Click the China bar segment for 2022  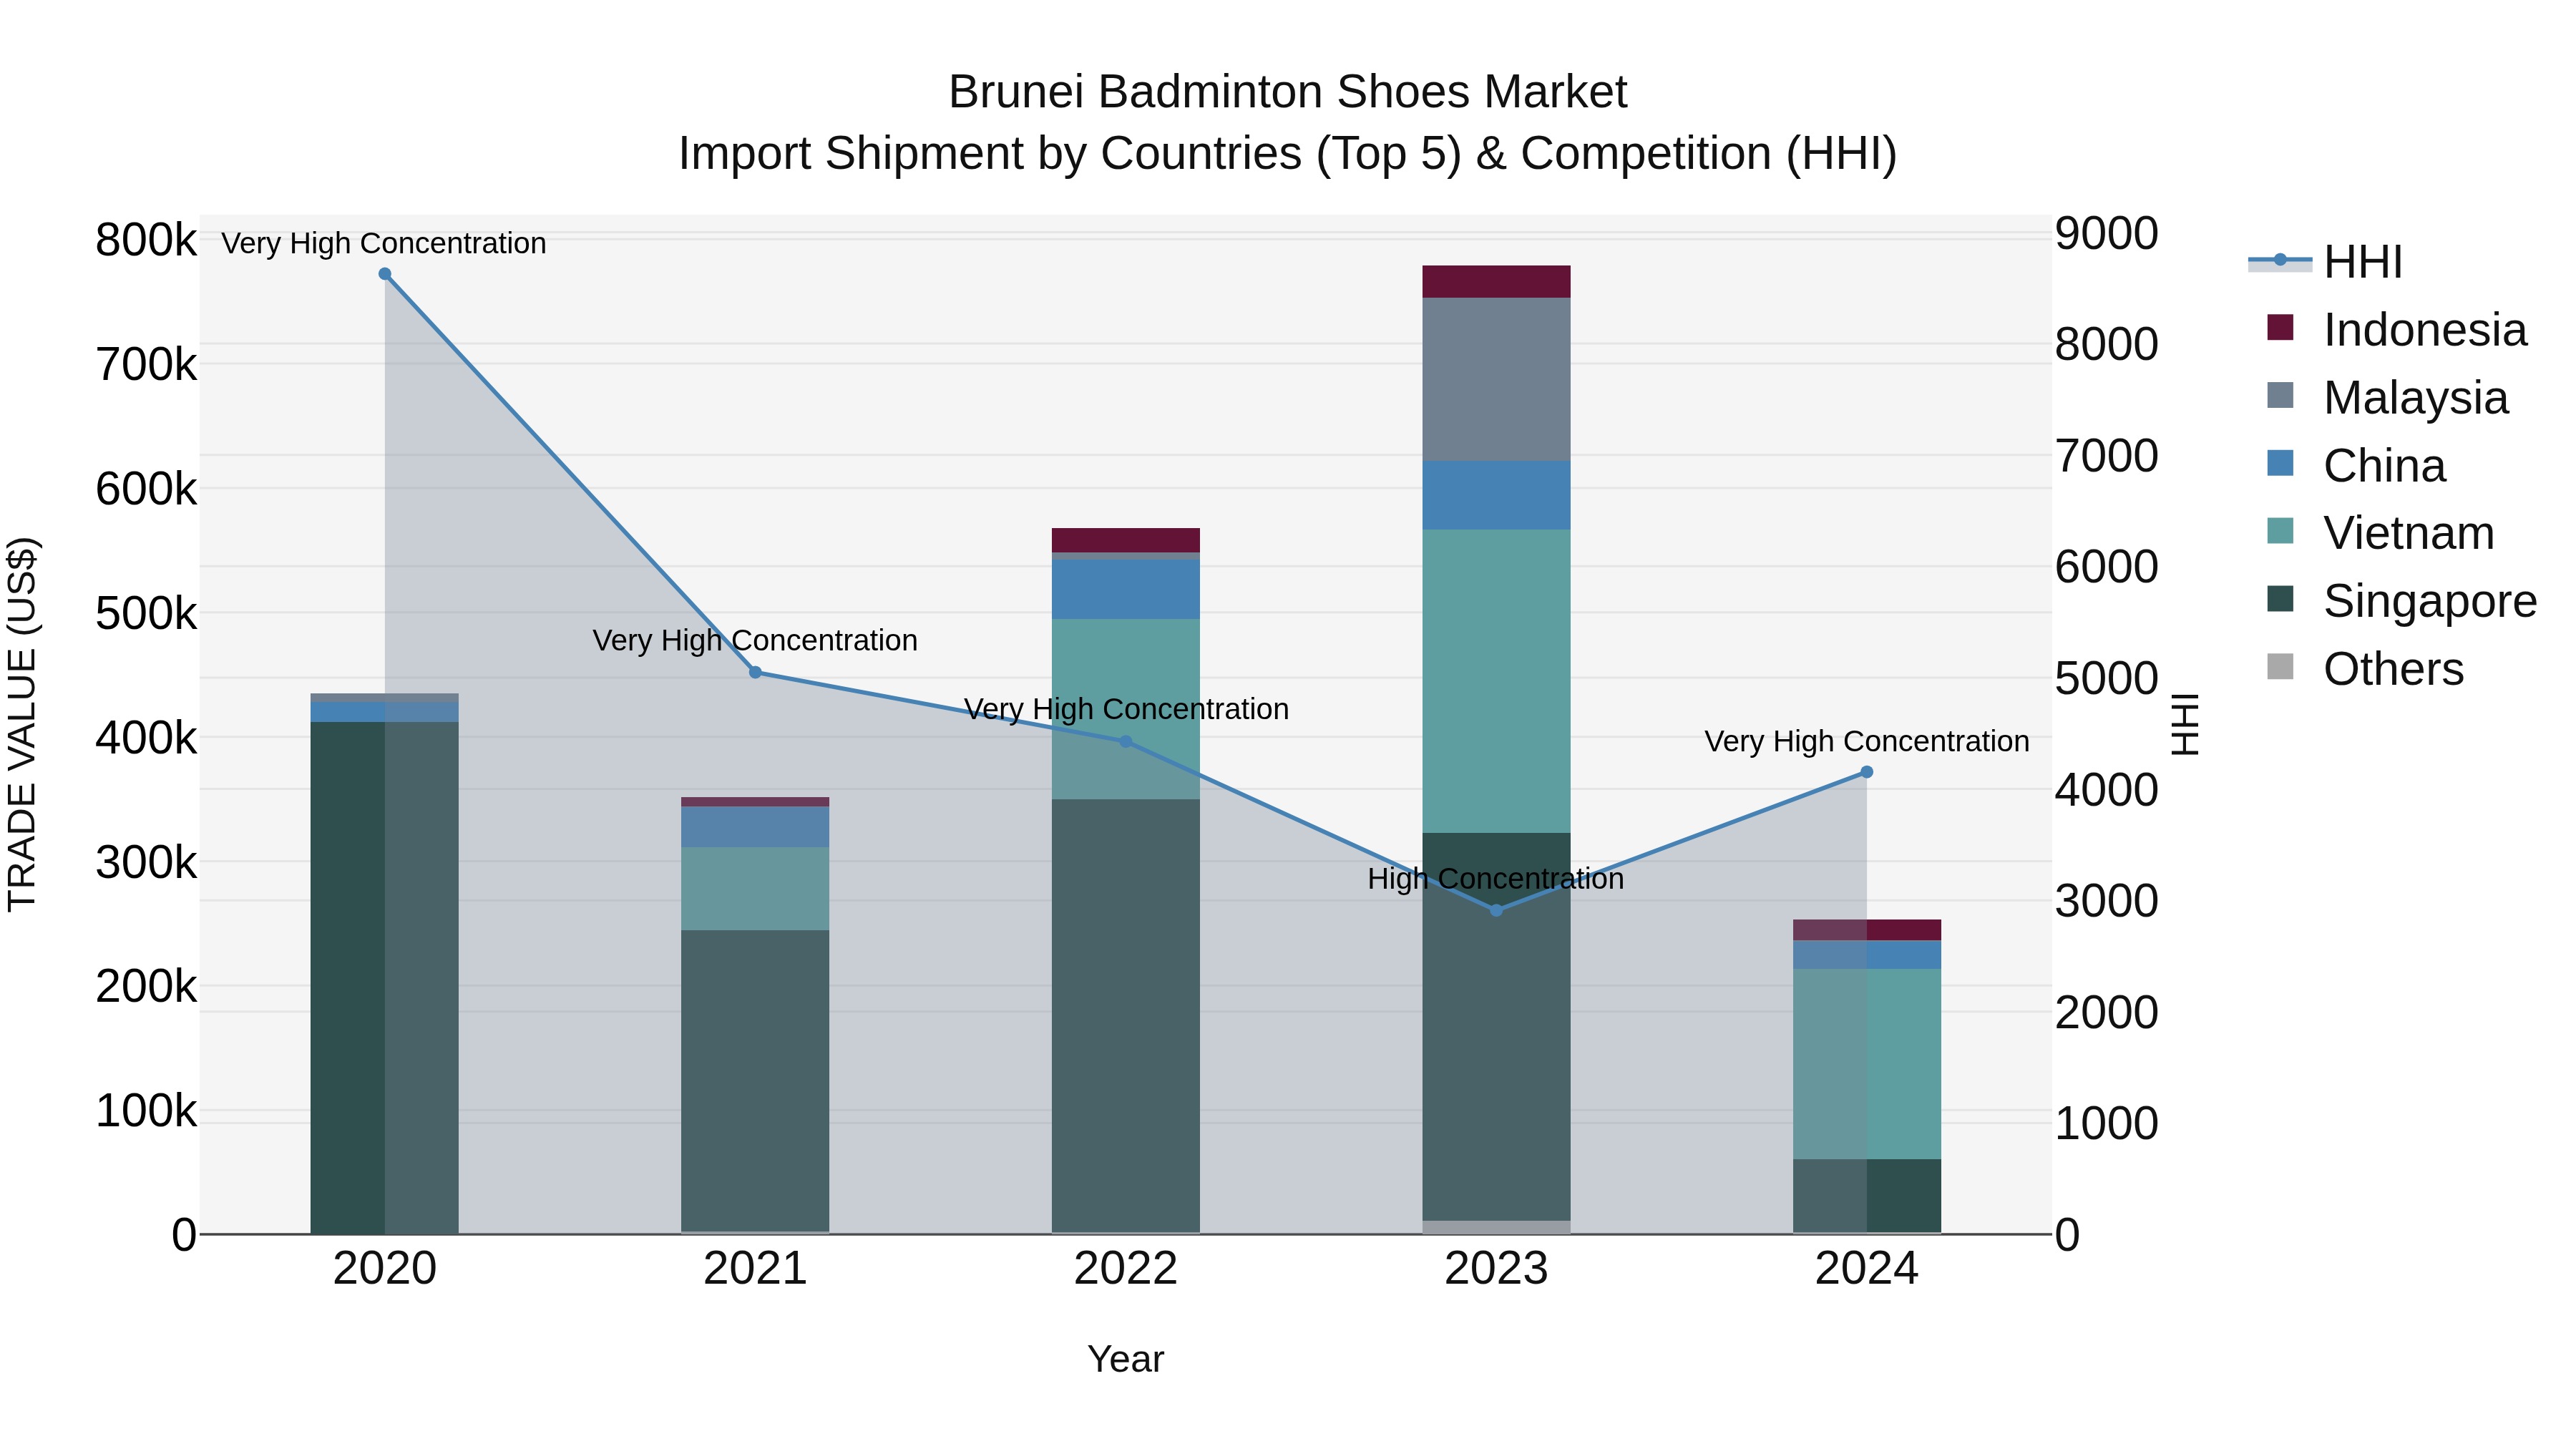(x=1126, y=589)
